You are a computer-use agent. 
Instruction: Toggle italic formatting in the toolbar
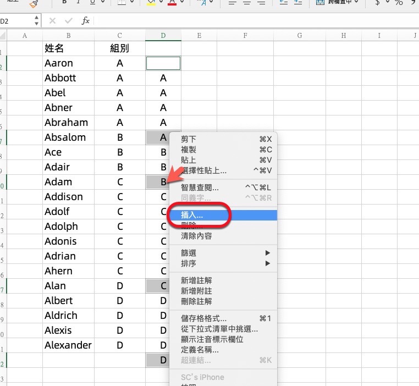78,2
